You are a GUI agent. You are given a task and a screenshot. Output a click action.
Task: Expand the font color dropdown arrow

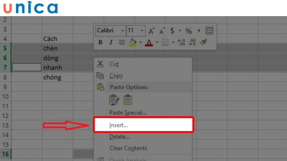click(x=157, y=42)
